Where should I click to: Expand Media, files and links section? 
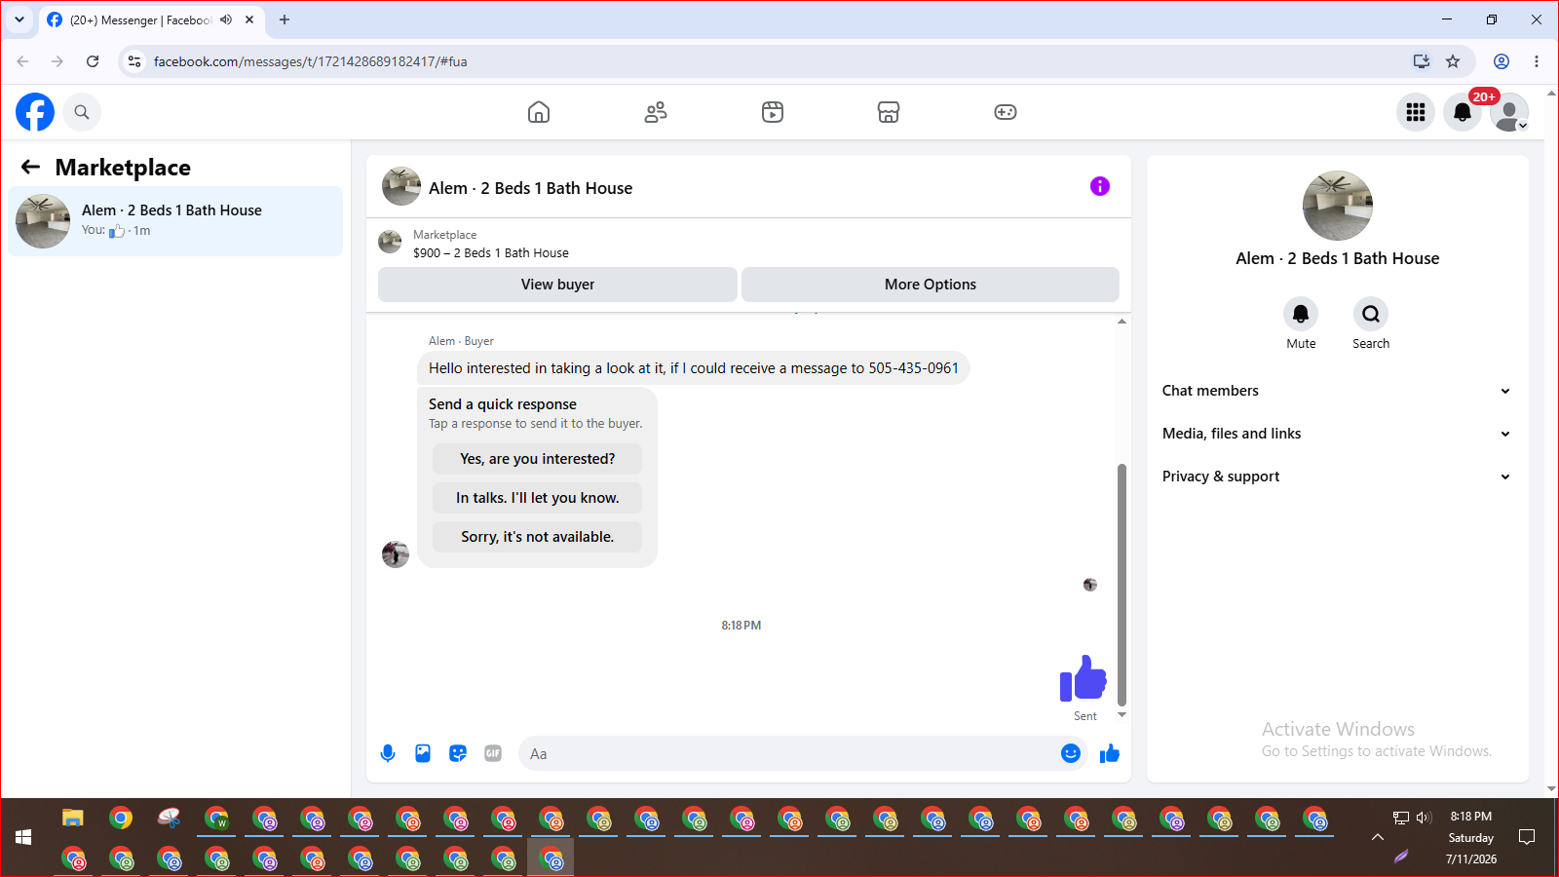[x=1337, y=434]
